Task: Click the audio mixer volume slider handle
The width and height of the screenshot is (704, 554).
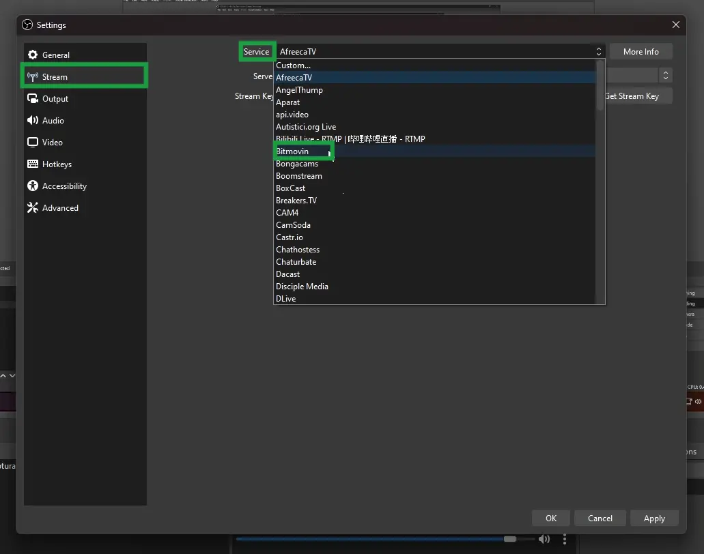Action: click(509, 539)
